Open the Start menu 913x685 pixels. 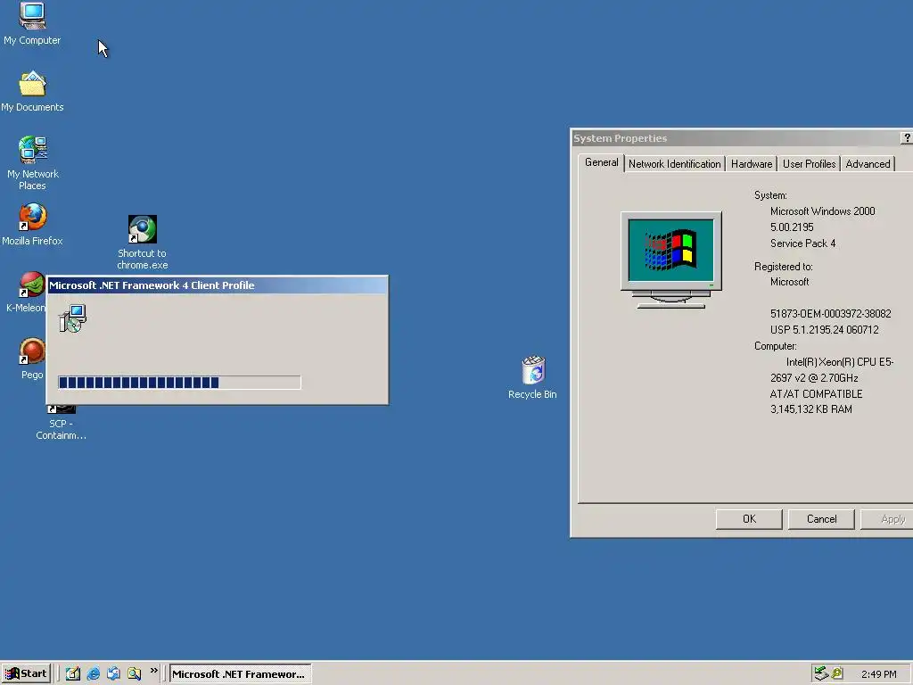click(x=26, y=674)
